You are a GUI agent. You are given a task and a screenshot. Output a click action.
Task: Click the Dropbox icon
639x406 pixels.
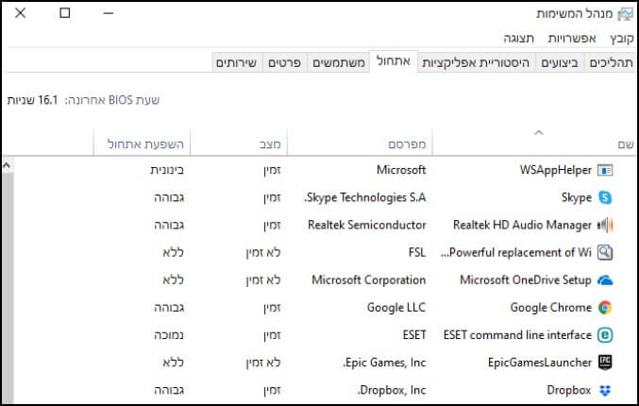pos(605,391)
